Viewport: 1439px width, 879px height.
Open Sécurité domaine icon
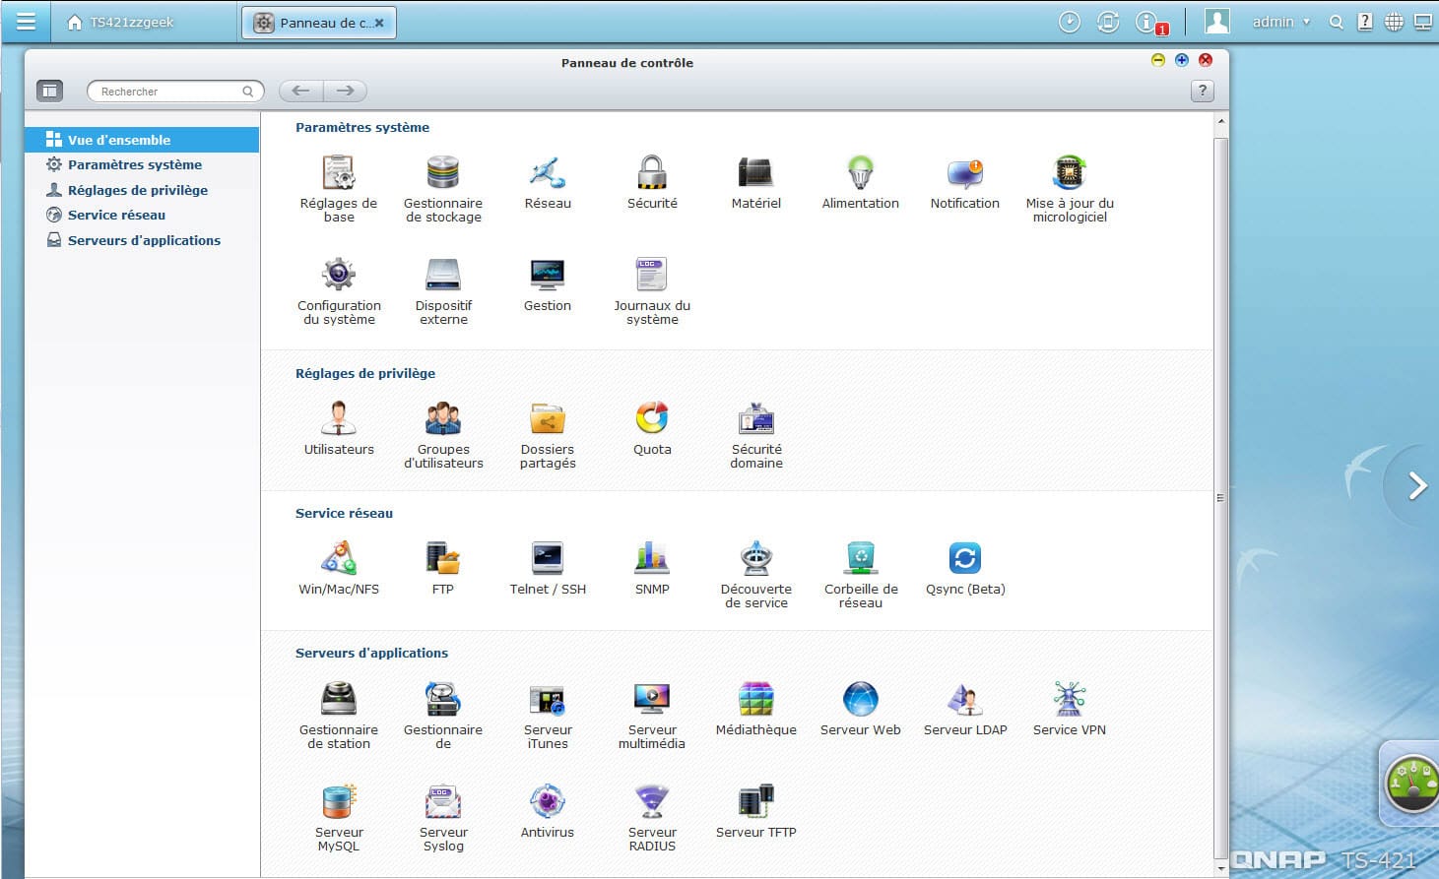(x=756, y=418)
